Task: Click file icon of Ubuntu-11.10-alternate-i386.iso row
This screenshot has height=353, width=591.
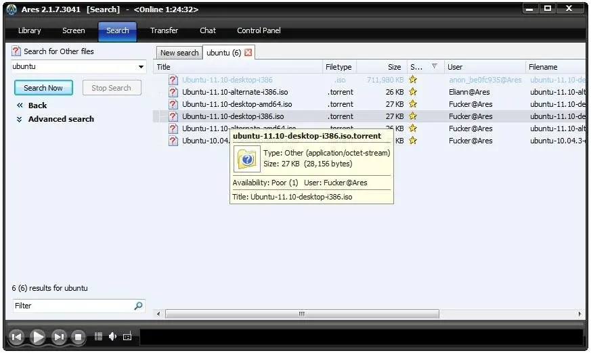Action: [x=173, y=92]
